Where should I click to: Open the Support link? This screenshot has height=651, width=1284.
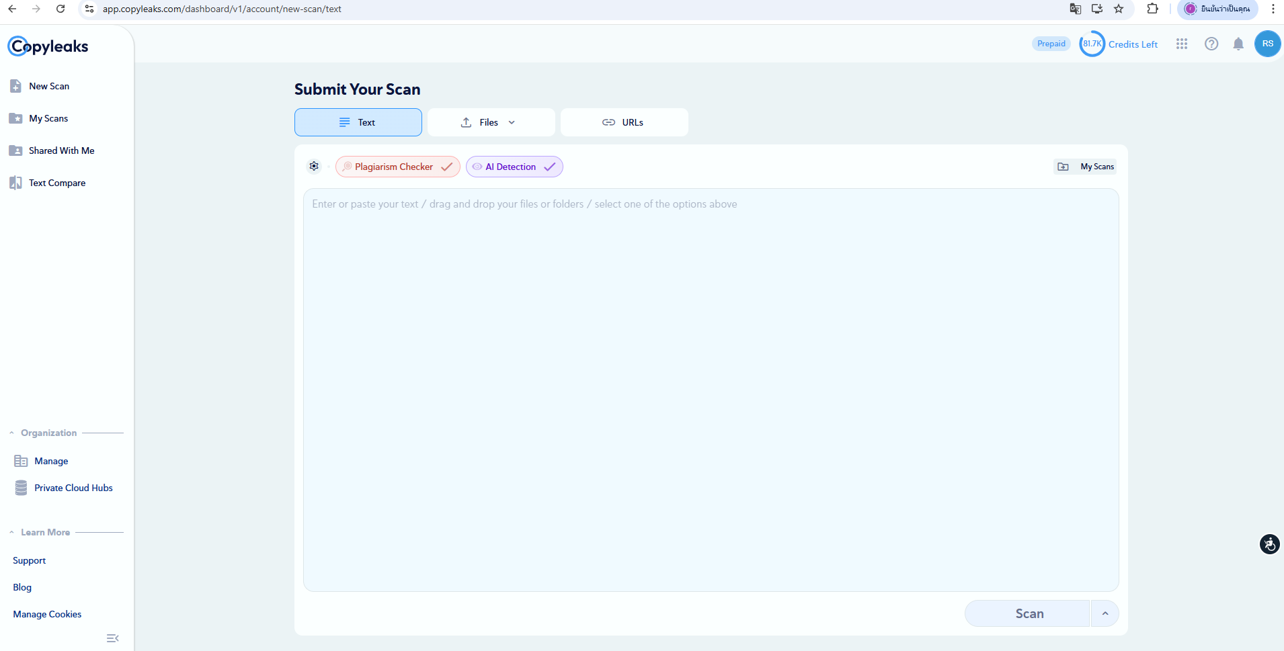(30, 560)
